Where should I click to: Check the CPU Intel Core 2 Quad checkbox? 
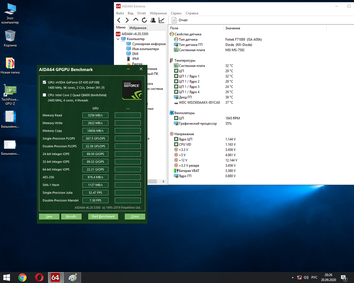[45, 95]
